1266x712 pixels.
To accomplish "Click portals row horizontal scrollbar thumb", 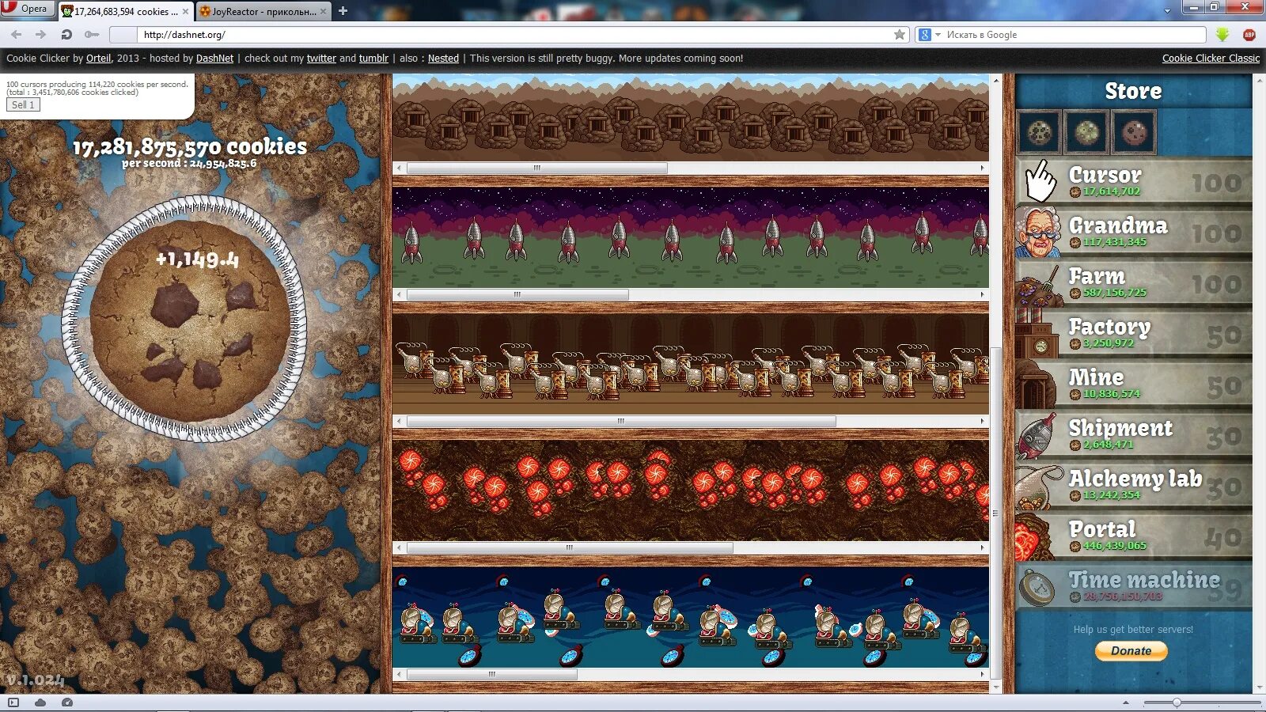I will [570, 547].
